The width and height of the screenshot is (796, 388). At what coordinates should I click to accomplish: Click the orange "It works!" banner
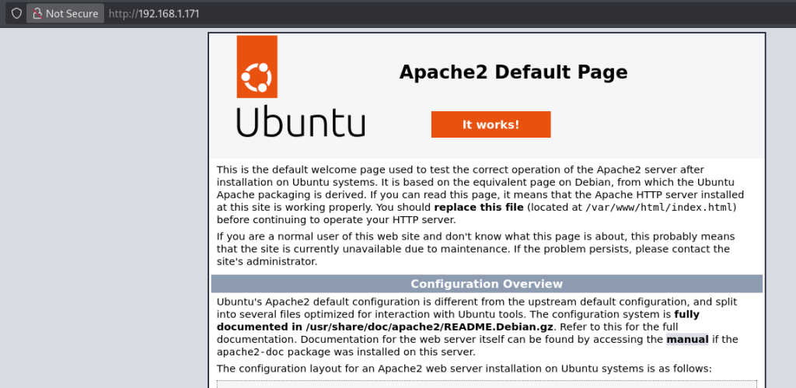(x=491, y=124)
